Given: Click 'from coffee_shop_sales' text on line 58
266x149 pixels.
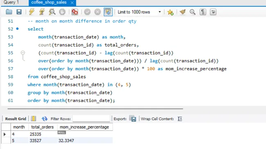Looking at the screenshot, I should click(56, 77).
